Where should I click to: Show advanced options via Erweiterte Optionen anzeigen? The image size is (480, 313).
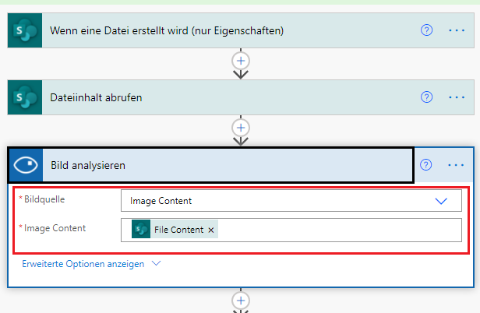point(83,264)
